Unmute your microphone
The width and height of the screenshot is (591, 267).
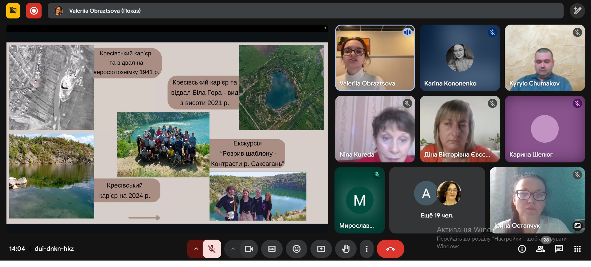coord(212,249)
